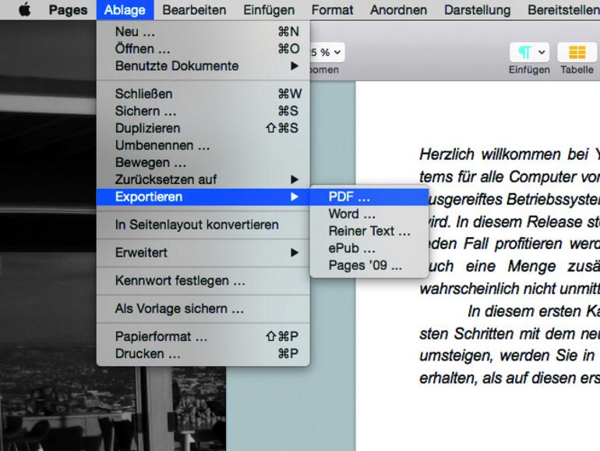This screenshot has height=451, width=600.
Task: Export document as Word …
Action: 369,214
